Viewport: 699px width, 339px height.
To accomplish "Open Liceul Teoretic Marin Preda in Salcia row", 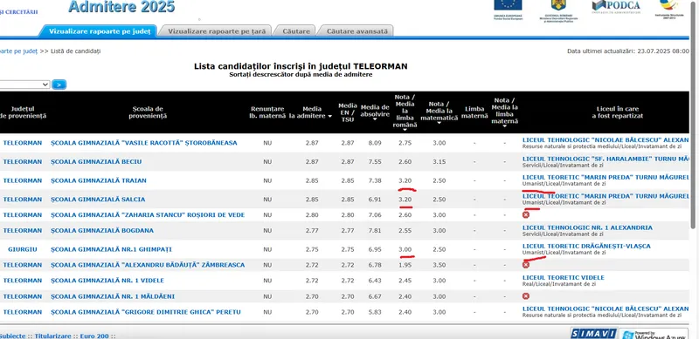I will click(606, 196).
